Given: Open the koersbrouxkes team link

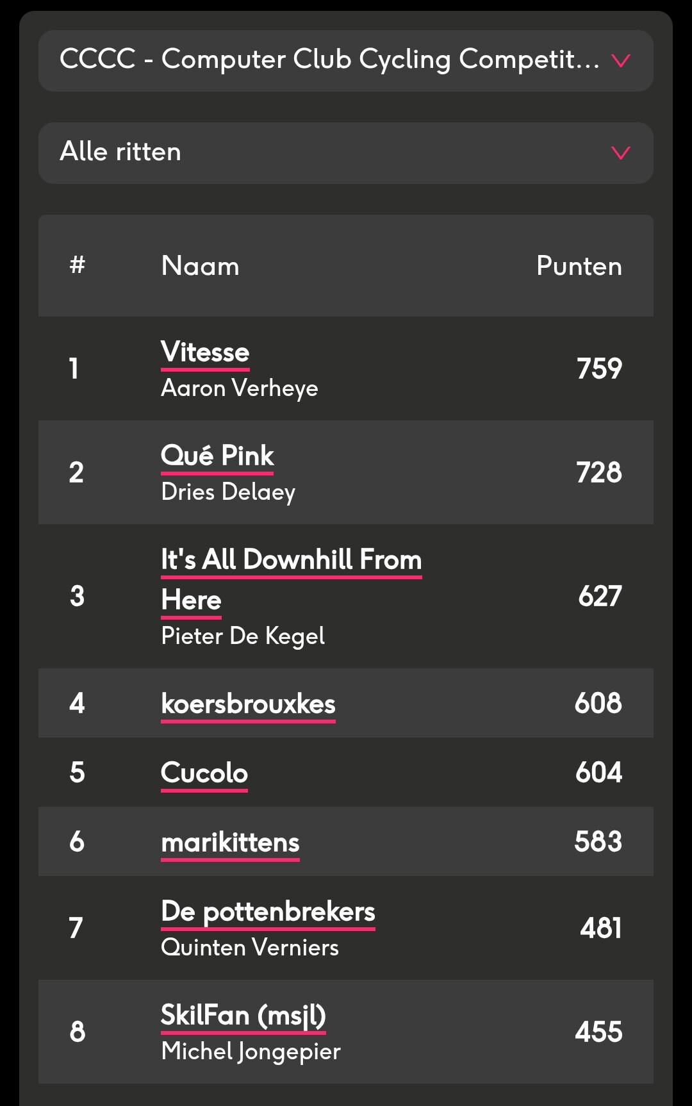Looking at the screenshot, I should coord(248,704).
